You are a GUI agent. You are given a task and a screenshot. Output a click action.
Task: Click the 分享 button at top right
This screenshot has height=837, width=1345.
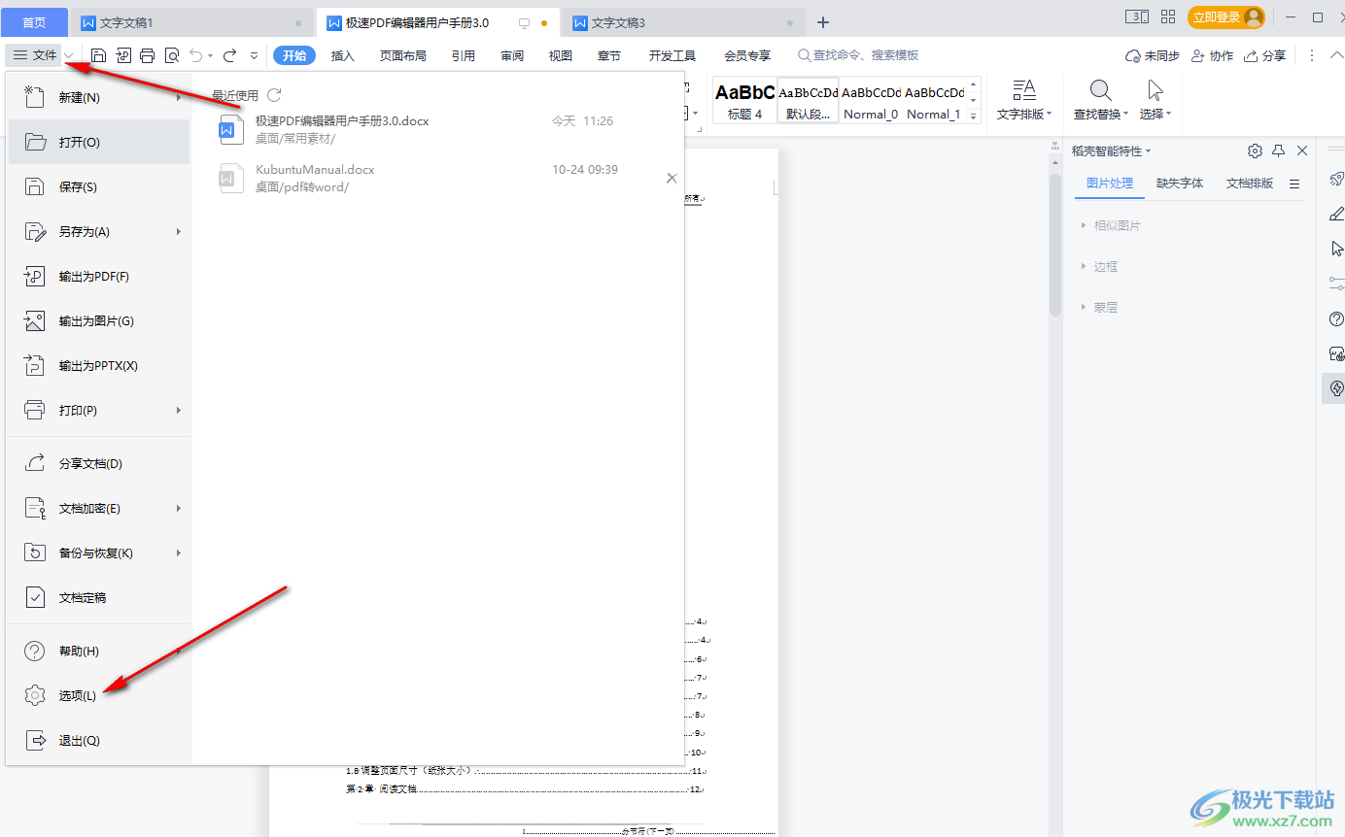[x=1265, y=56]
